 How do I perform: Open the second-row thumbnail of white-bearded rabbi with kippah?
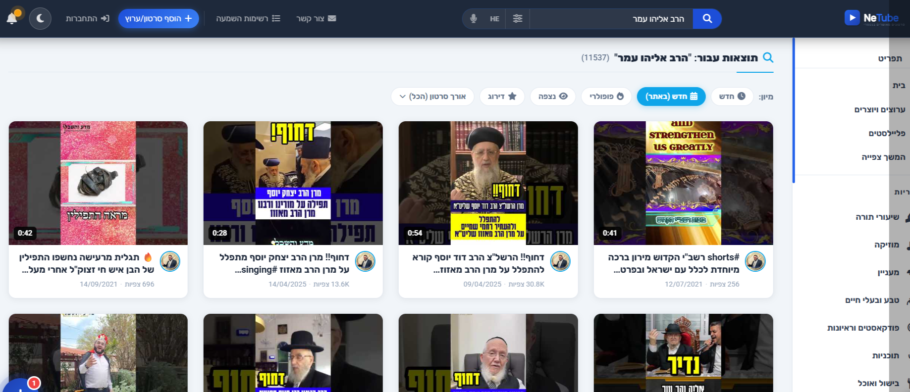tap(488, 353)
